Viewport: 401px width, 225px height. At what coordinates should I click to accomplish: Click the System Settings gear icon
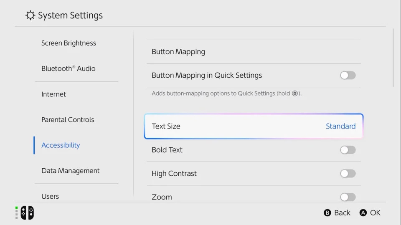point(30,15)
